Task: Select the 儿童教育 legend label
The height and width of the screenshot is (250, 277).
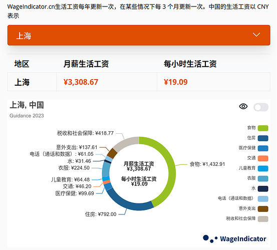Action: pyautogui.click(x=247, y=168)
